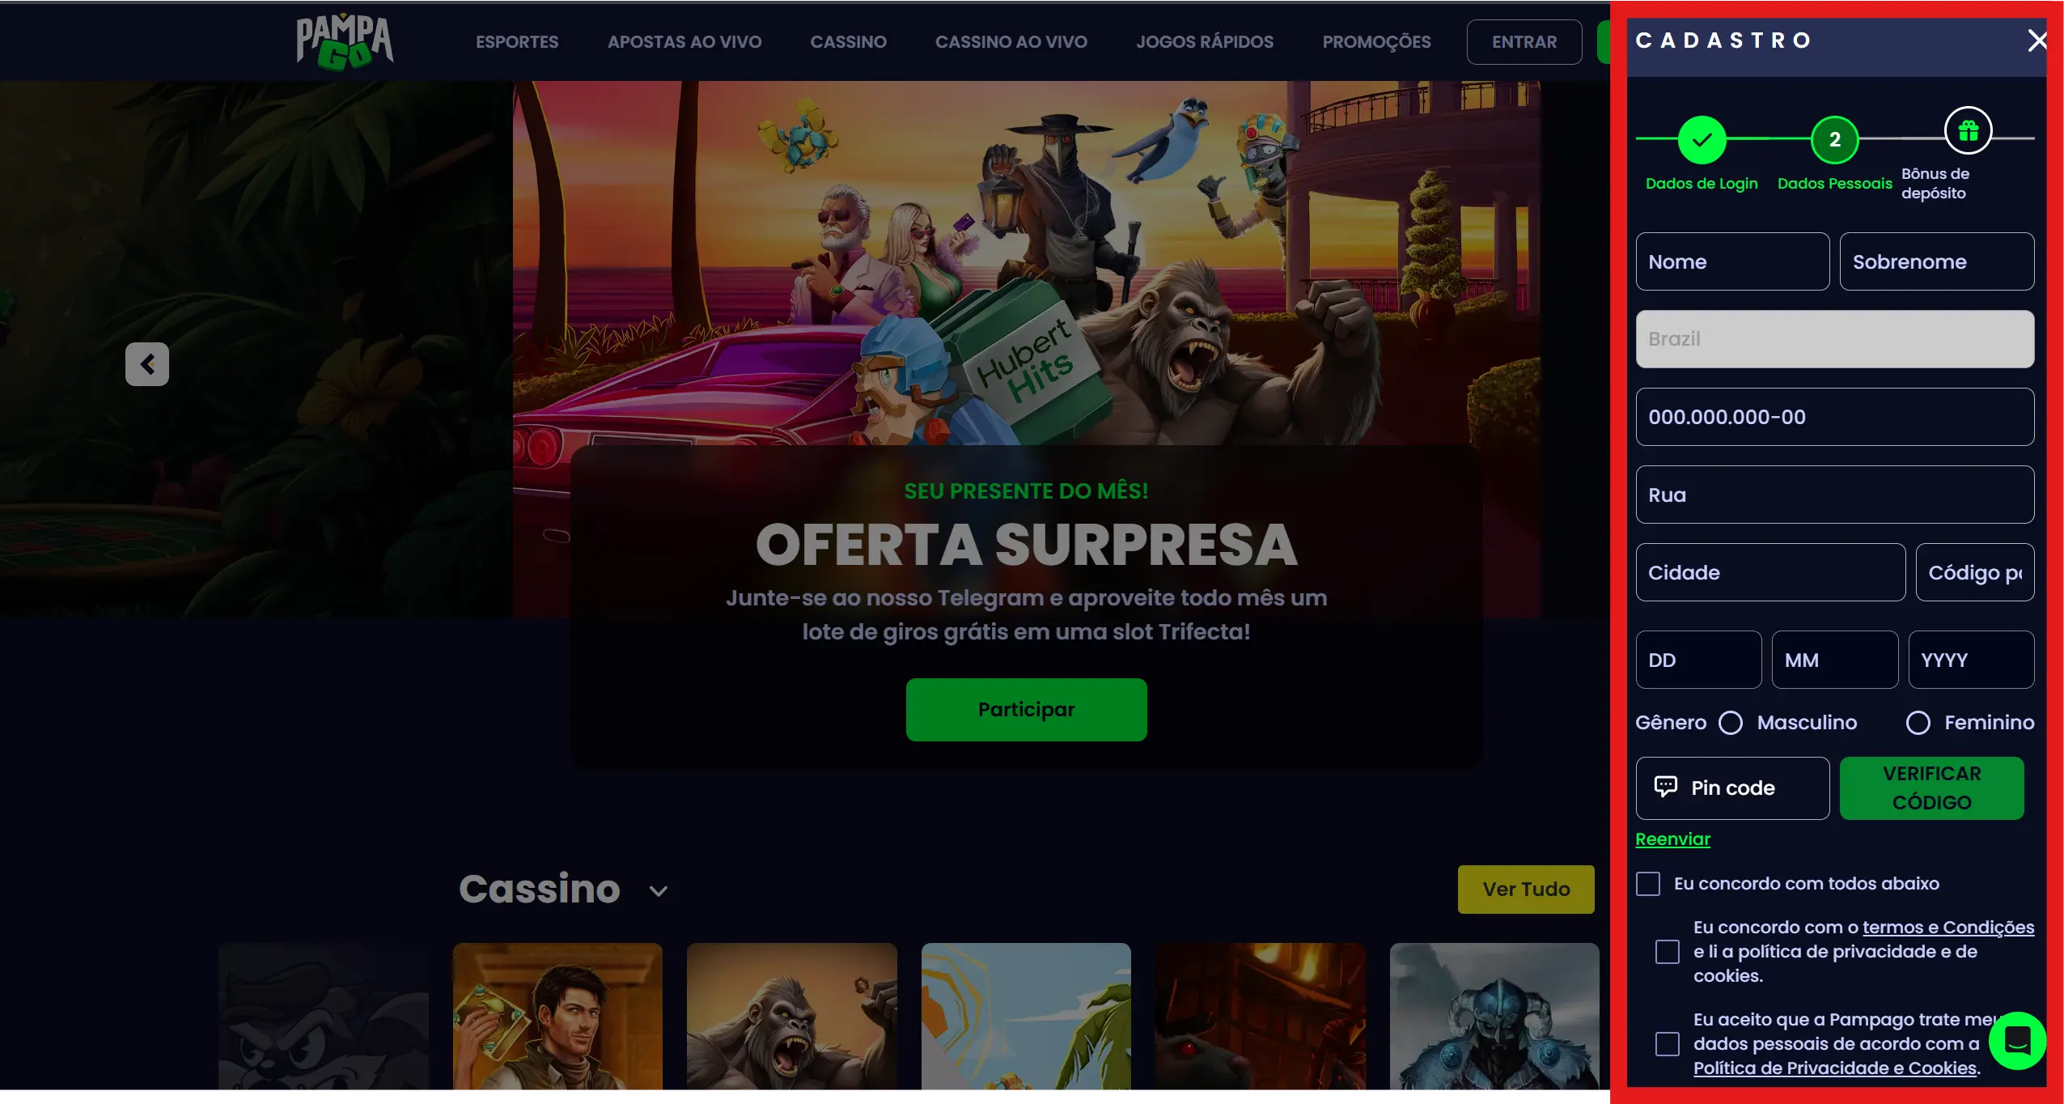The image size is (2064, 1104).
Task: Open the Brazil country selector
Action: [x=1834, y=339]
